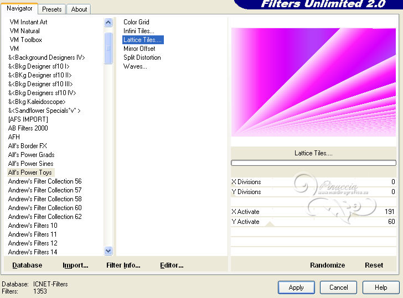Select the VM category

tap(14, 49)
